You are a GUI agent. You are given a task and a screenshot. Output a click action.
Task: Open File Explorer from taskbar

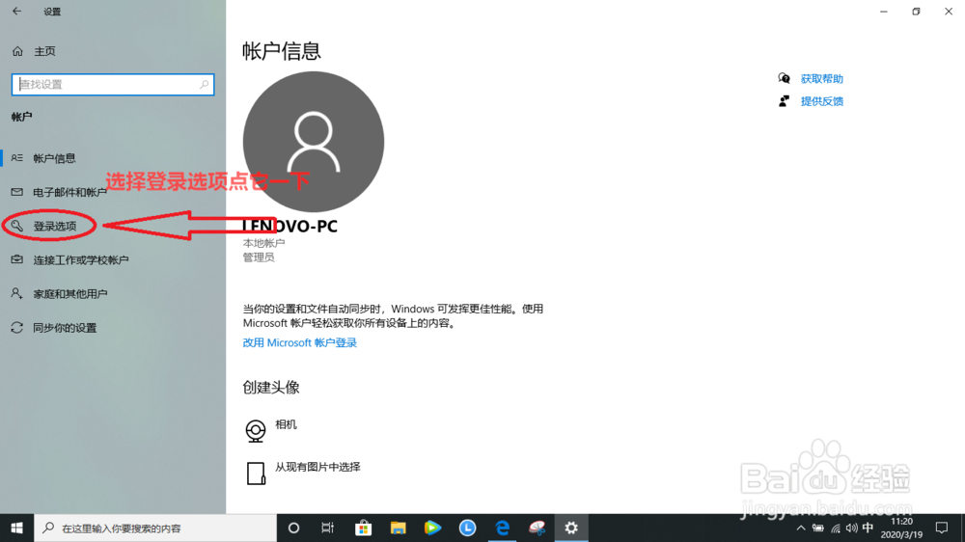[399, 528]
